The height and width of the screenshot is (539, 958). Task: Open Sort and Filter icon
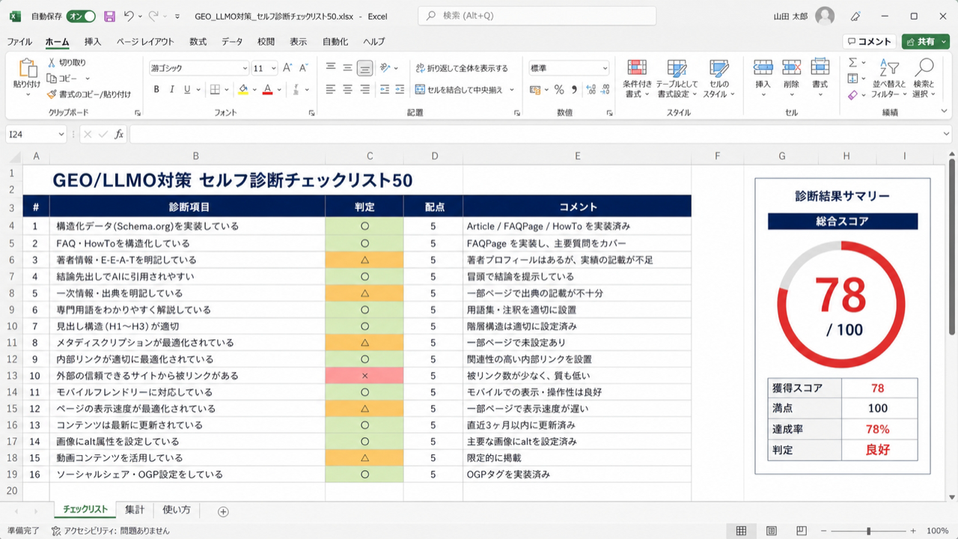pos(888,67)
